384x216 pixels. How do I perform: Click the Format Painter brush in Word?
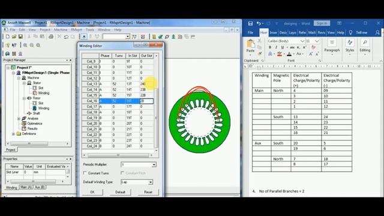[260, 53]
